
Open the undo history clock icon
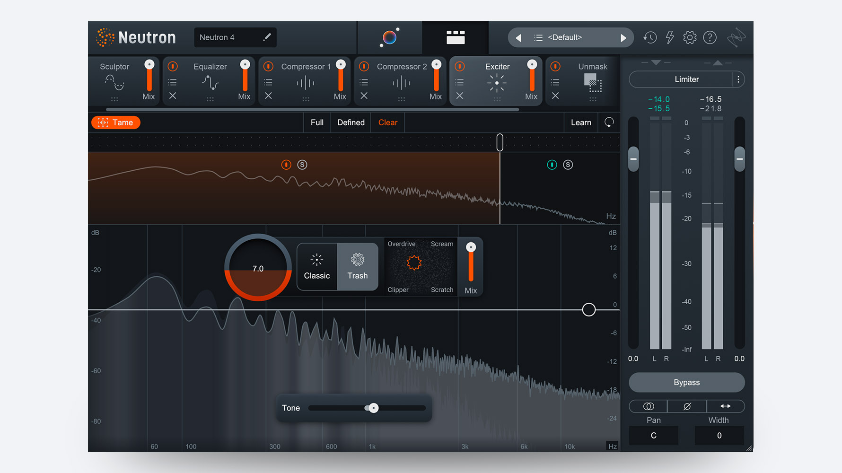pos(649,37)
